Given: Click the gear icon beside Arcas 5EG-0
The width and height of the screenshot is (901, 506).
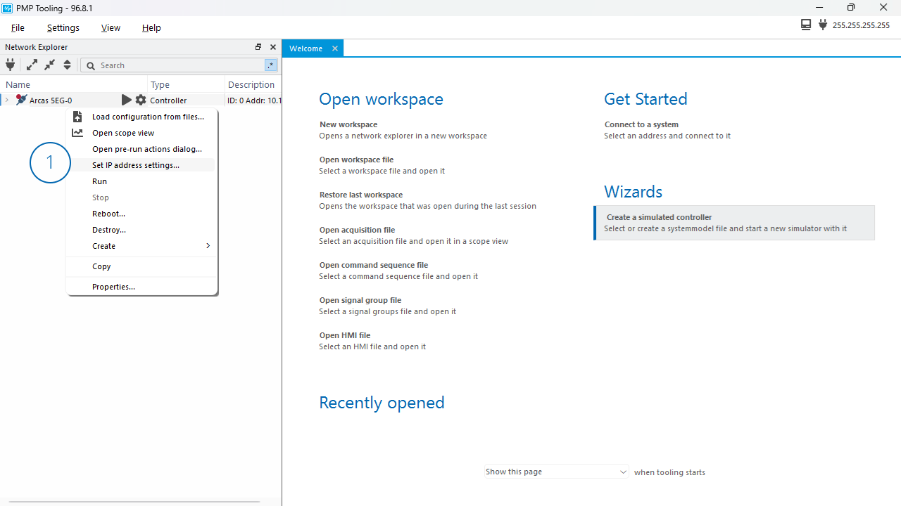Looking at the screenshot, I should 141,100.
